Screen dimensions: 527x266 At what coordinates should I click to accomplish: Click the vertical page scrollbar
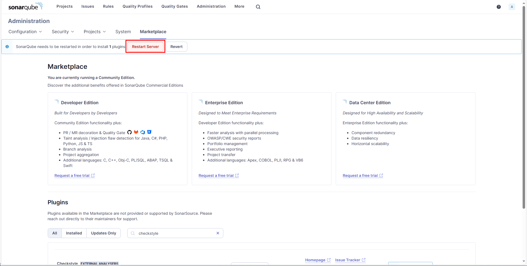(524, 107)
